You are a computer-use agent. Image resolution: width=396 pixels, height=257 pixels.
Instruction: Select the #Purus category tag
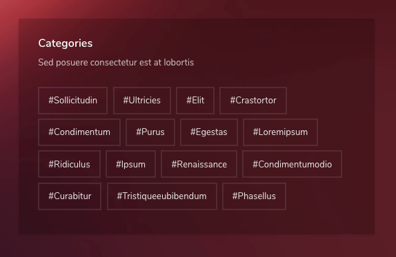click(150, 132)
